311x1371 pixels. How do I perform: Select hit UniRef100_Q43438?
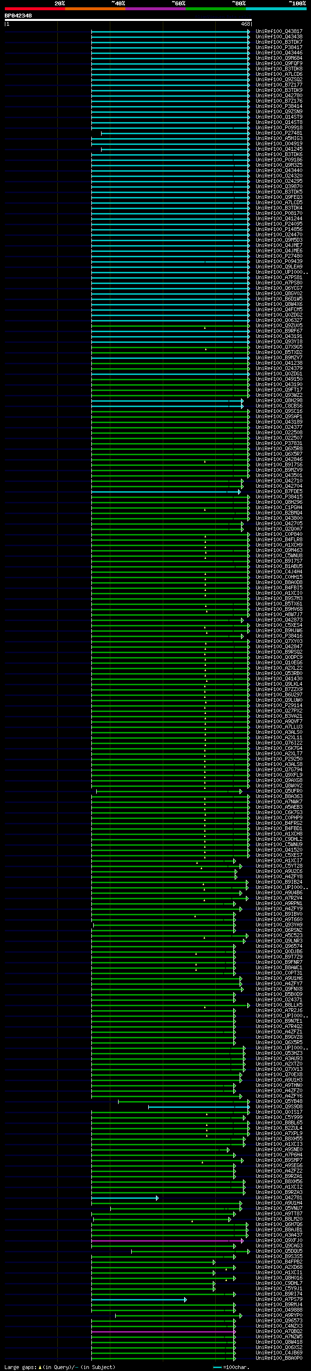(x=278, y=37)
